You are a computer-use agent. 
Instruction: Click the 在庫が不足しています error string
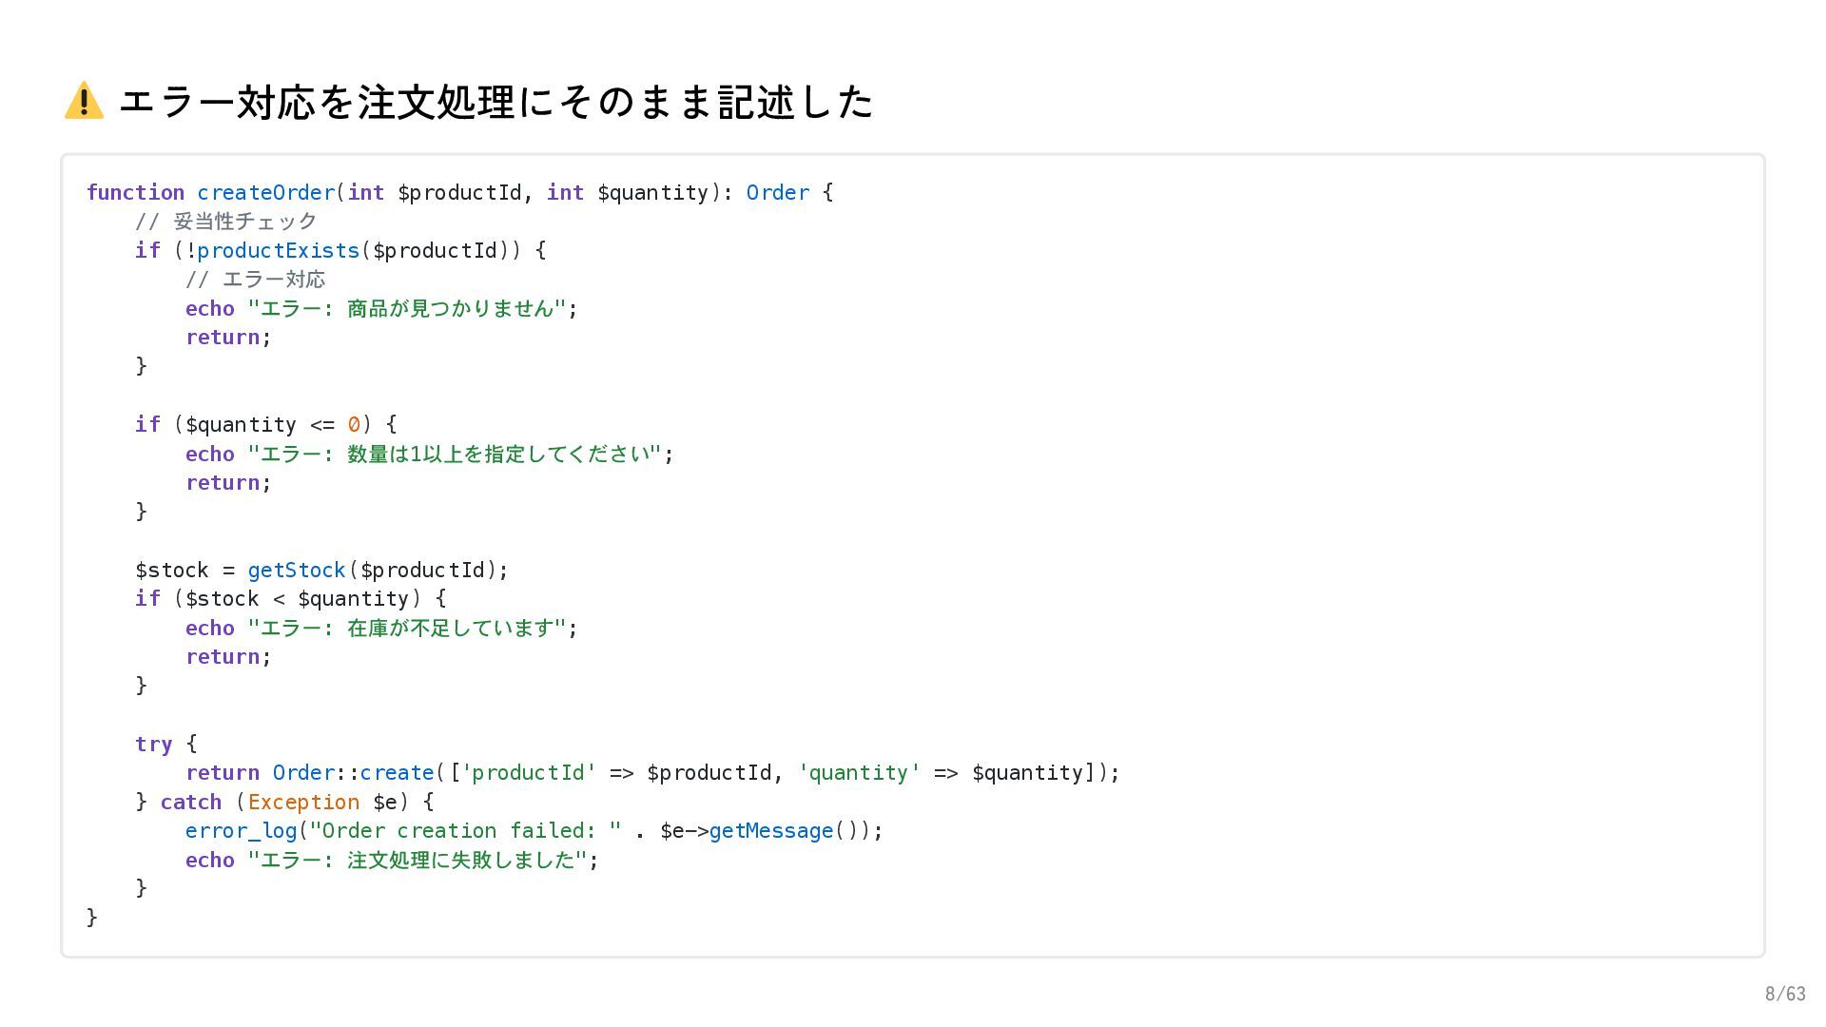click(407, 628)
